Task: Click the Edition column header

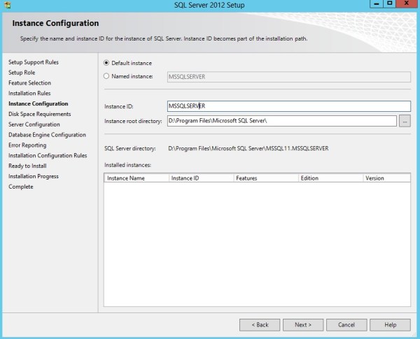Action: (330, 178)
